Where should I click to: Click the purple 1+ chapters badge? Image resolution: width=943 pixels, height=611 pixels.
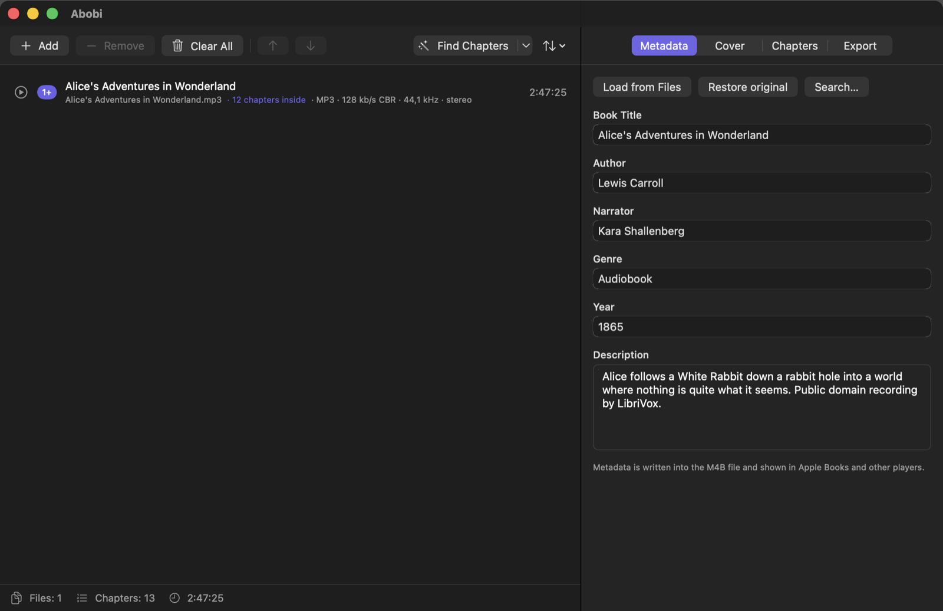tap(47, 93)
